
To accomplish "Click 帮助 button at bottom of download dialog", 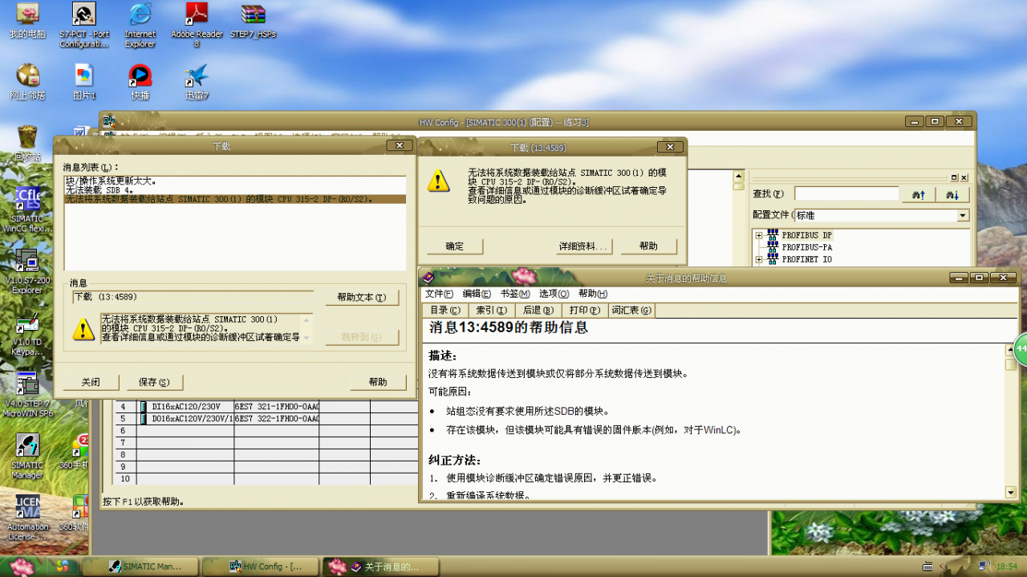I will pos(378,382).
